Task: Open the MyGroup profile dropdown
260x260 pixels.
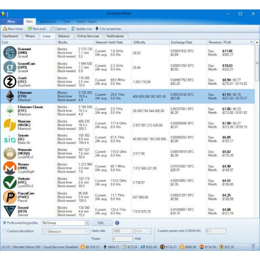Action: (x=87, y=223)
